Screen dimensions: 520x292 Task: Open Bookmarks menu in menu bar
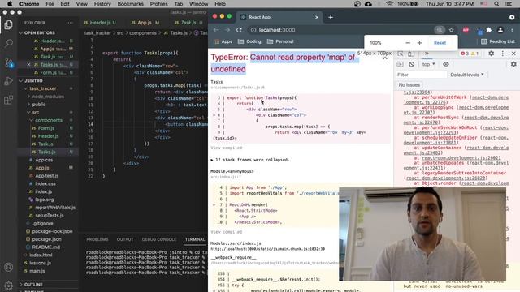coord(130,4)
